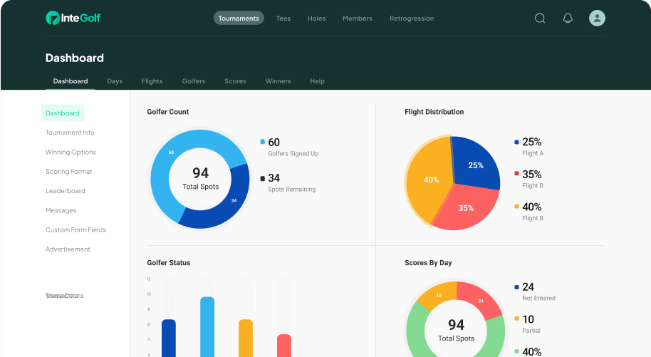Open Leaderboard in sidebar
This screenshot has height=357, width=651.
66,191
